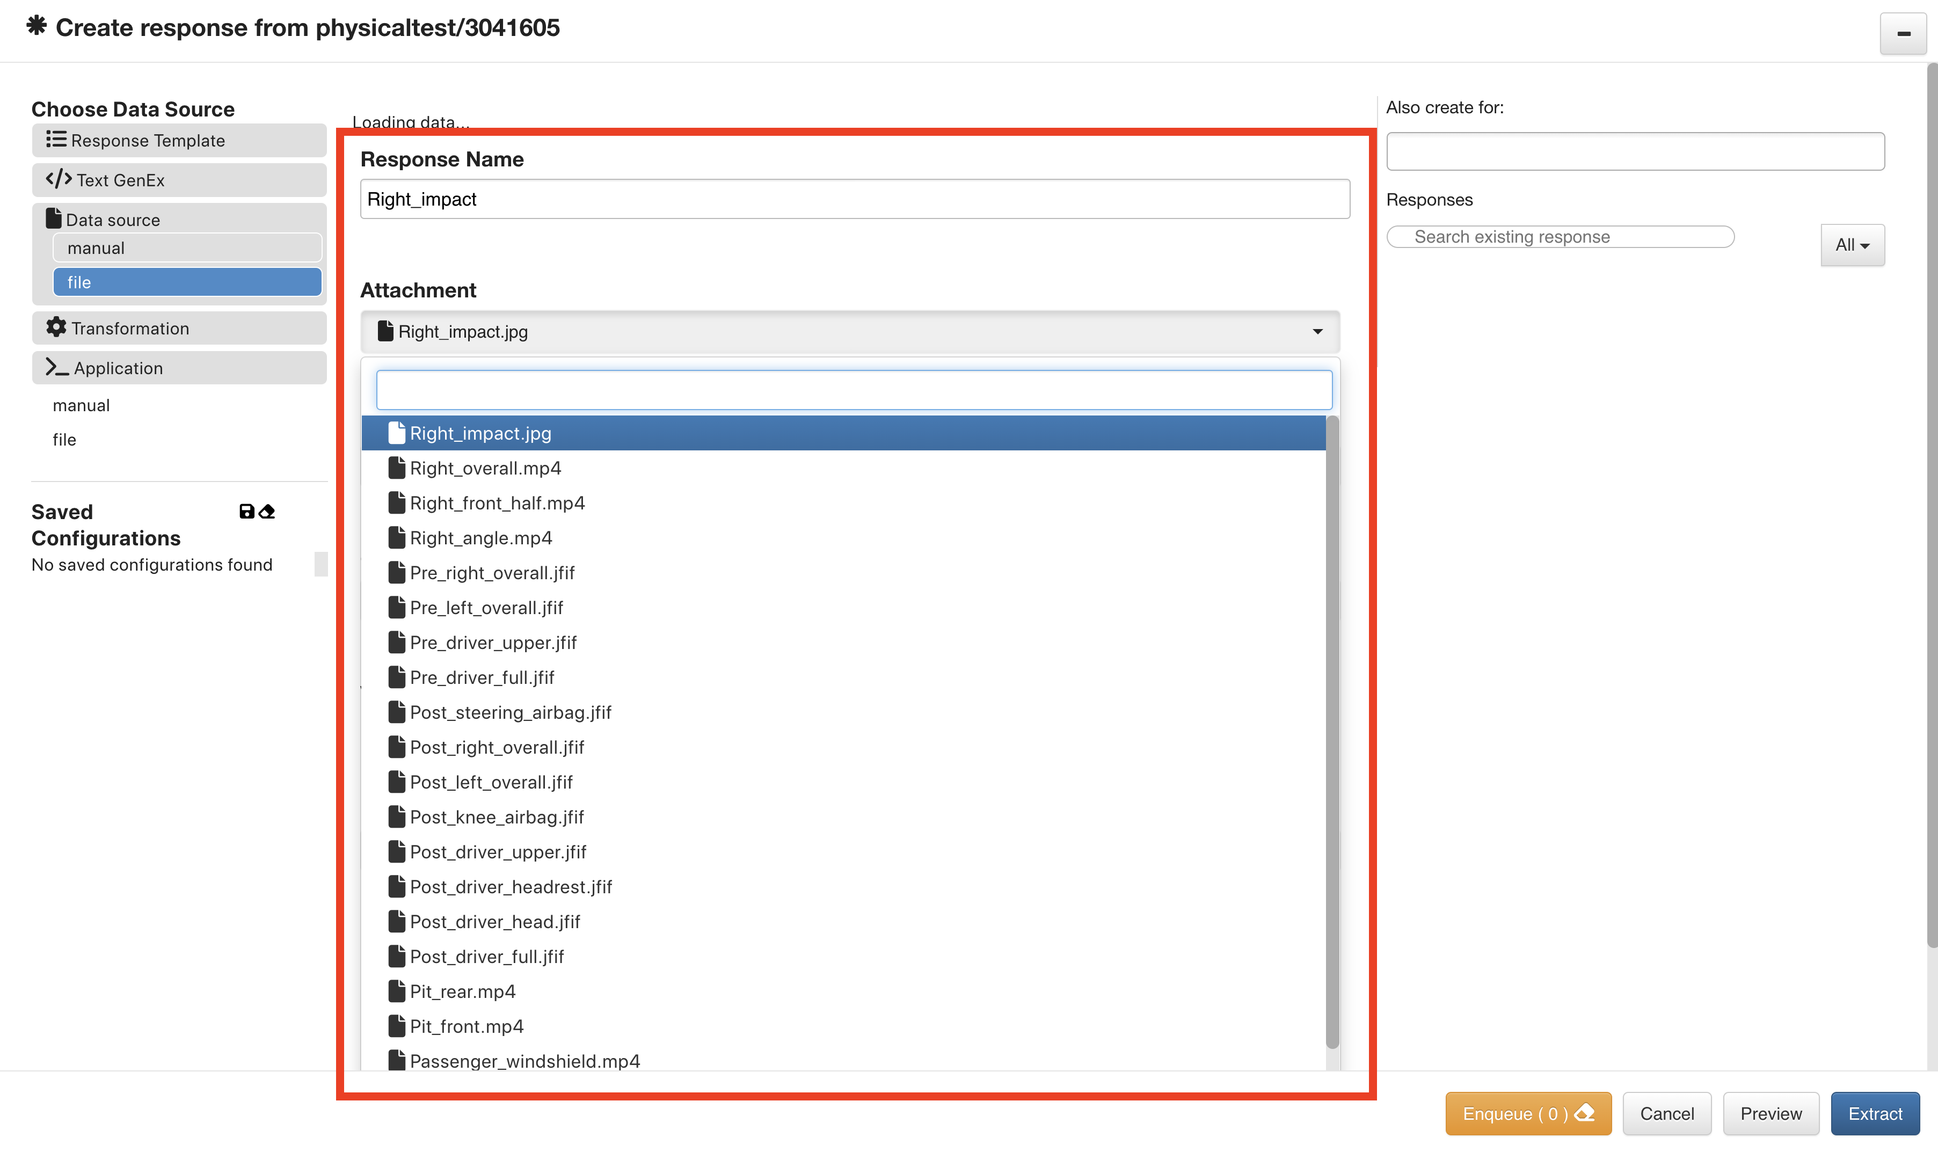Image resolution: width=1938 pixels, height=1152 pixels.
Task: Click the eraser icon beside Saved Configurations
Action: tap(267, 512)
